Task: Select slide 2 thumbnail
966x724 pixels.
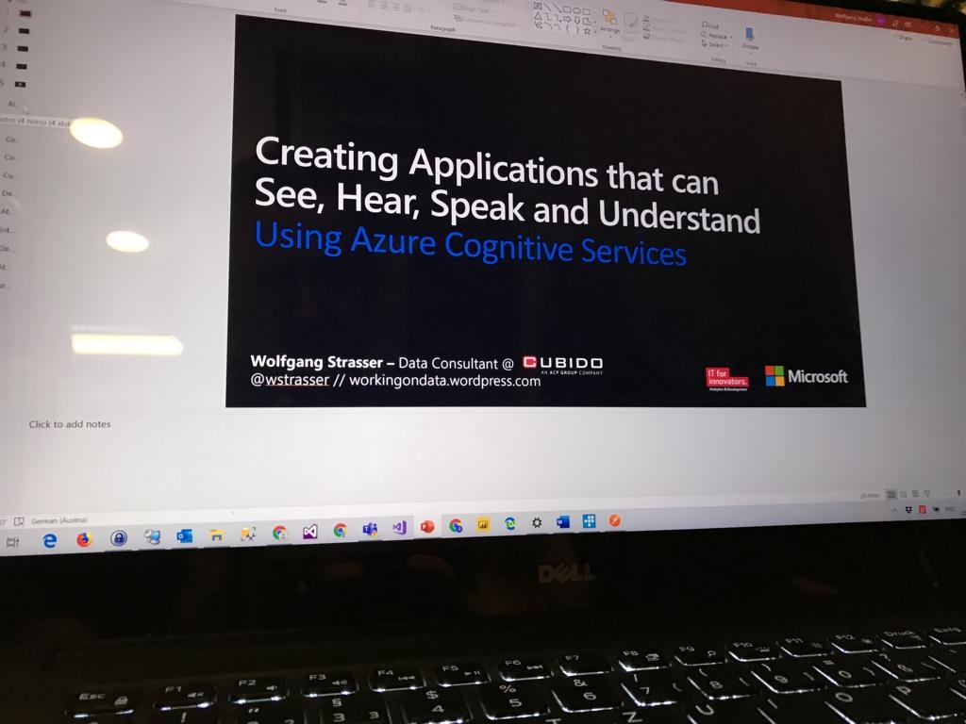Action: click(24, 30)
